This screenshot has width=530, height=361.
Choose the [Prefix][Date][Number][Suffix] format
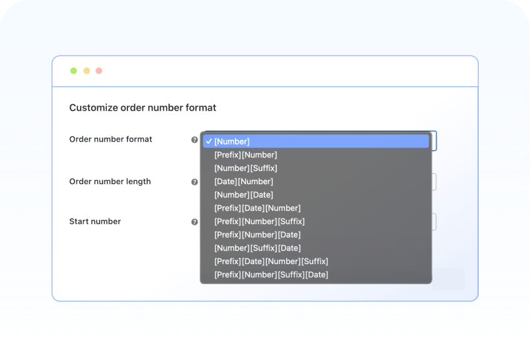tap(316, 261)
